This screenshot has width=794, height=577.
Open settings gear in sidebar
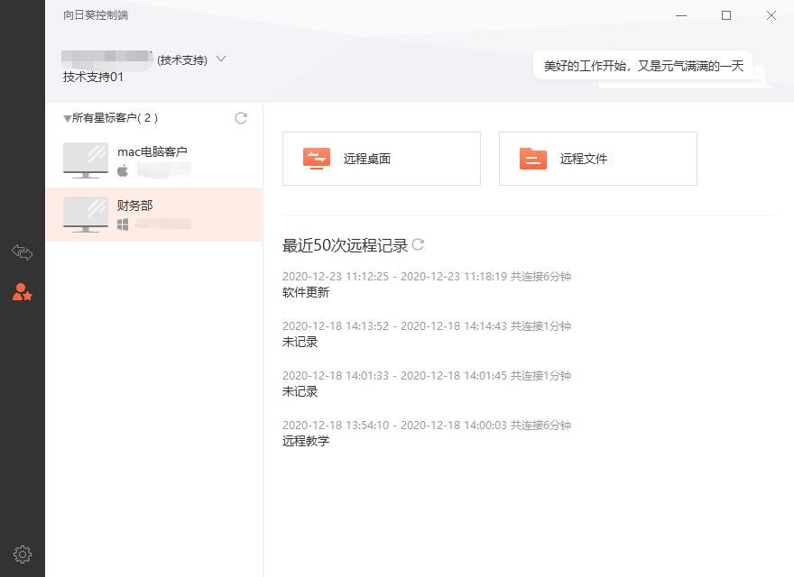tap(23, 554)
